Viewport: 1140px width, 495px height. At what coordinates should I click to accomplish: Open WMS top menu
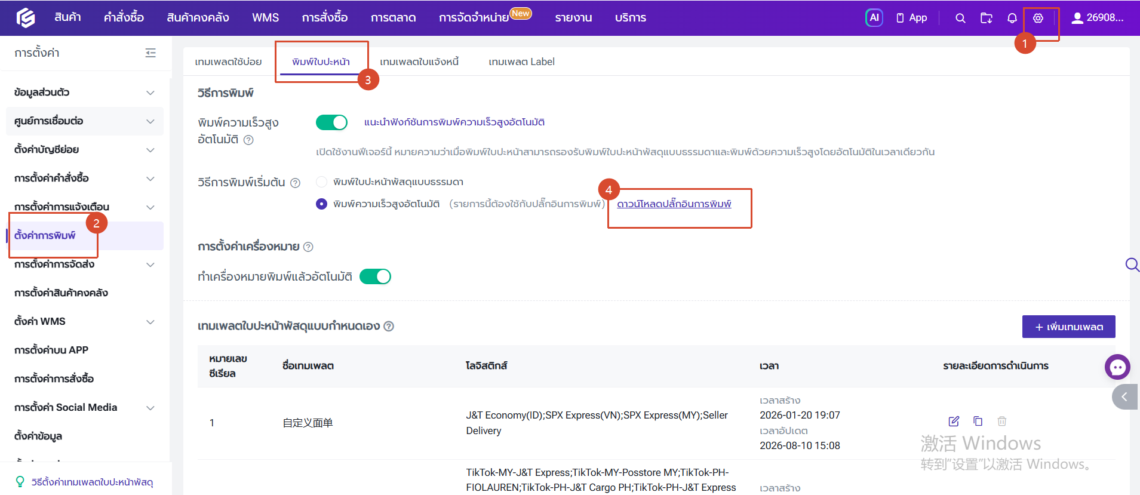click(x=265, y=18)
